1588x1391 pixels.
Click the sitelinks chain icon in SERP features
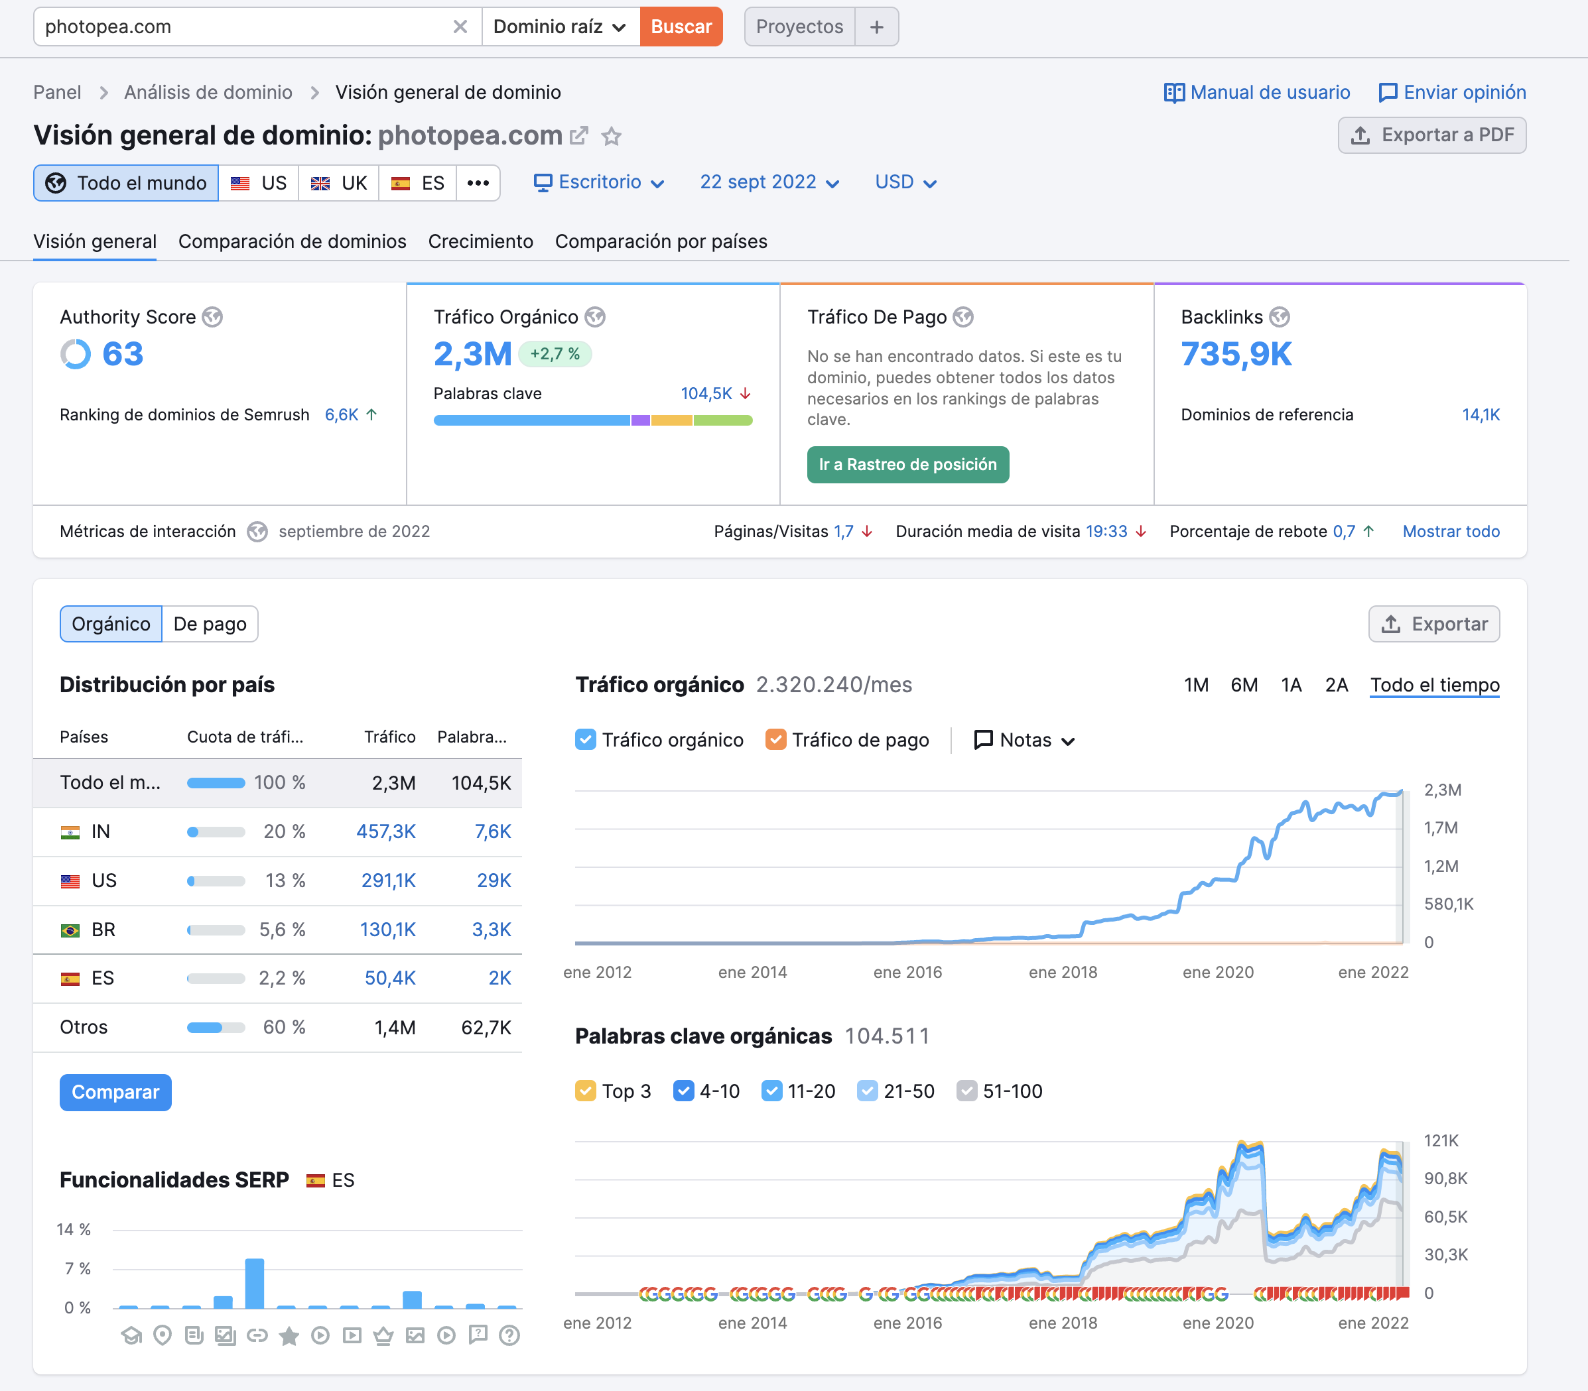257,1335
